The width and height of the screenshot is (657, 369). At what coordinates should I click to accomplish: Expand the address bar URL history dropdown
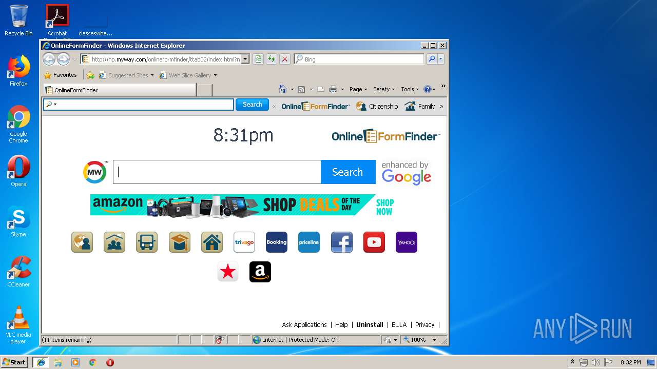pos(245,59)
